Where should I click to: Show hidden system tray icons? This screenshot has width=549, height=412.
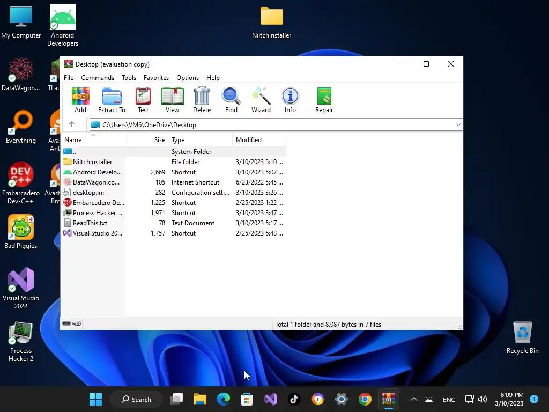[x=413, y=399]
